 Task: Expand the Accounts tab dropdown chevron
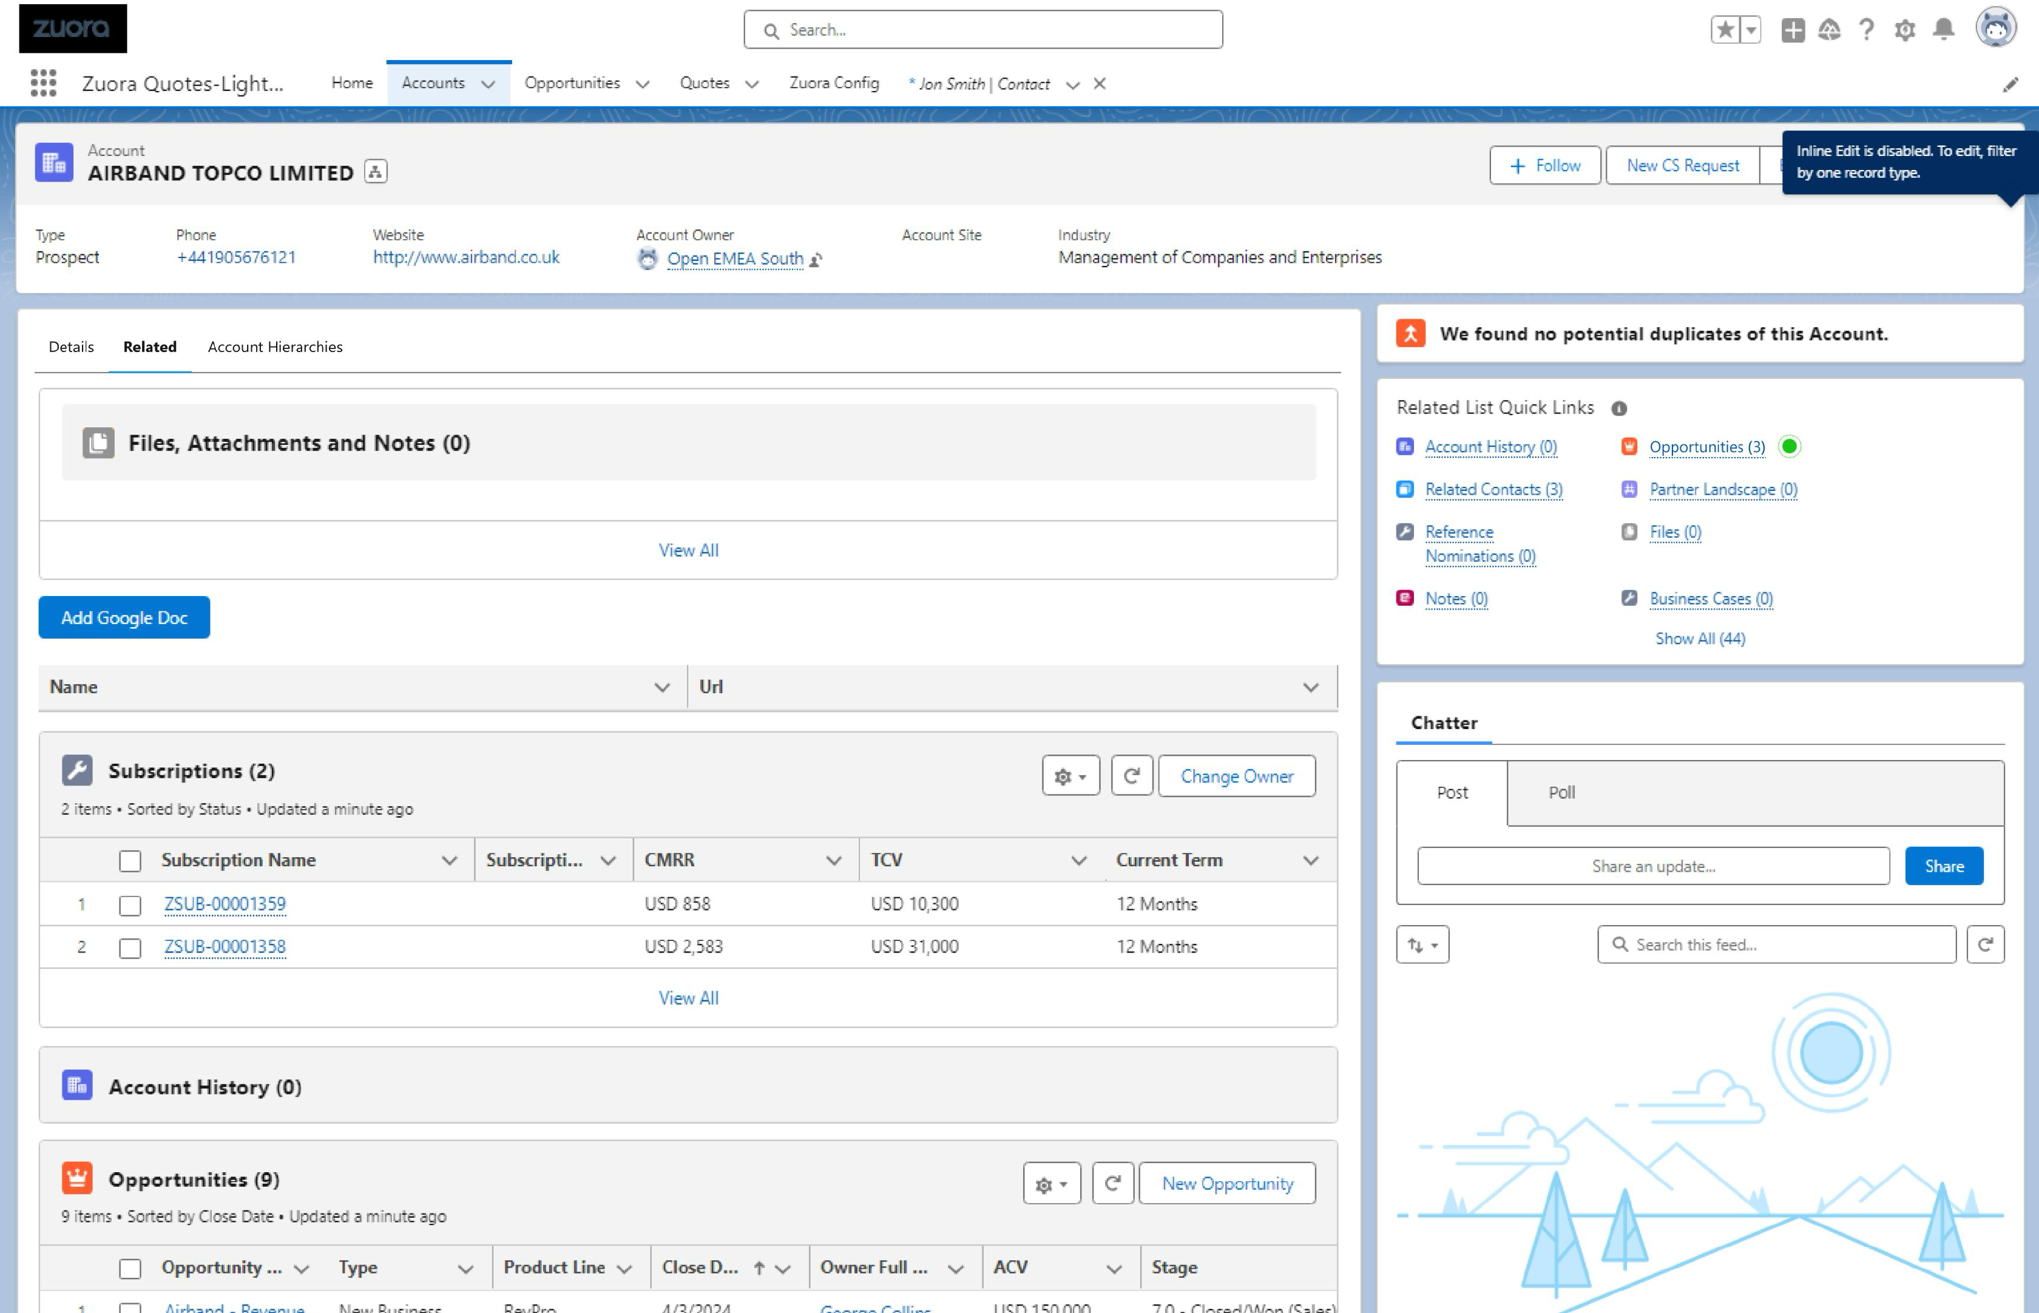coord(487,84)
